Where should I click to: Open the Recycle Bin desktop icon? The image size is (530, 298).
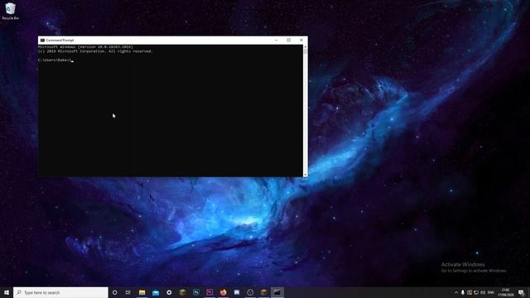point(11,11)
